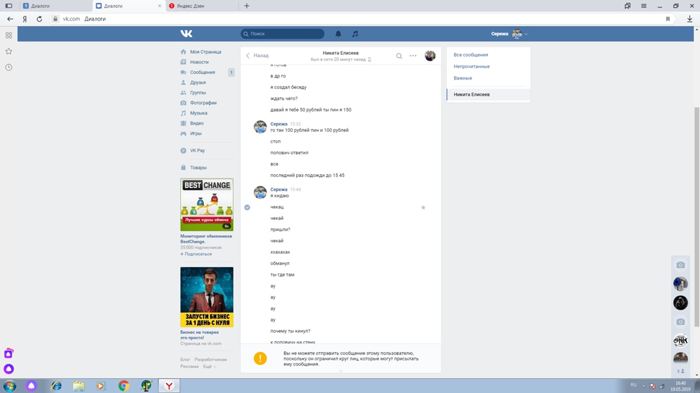Deselect the checked message checkmark
Viewport: 700px width, 393px height.
click(247, 207)
